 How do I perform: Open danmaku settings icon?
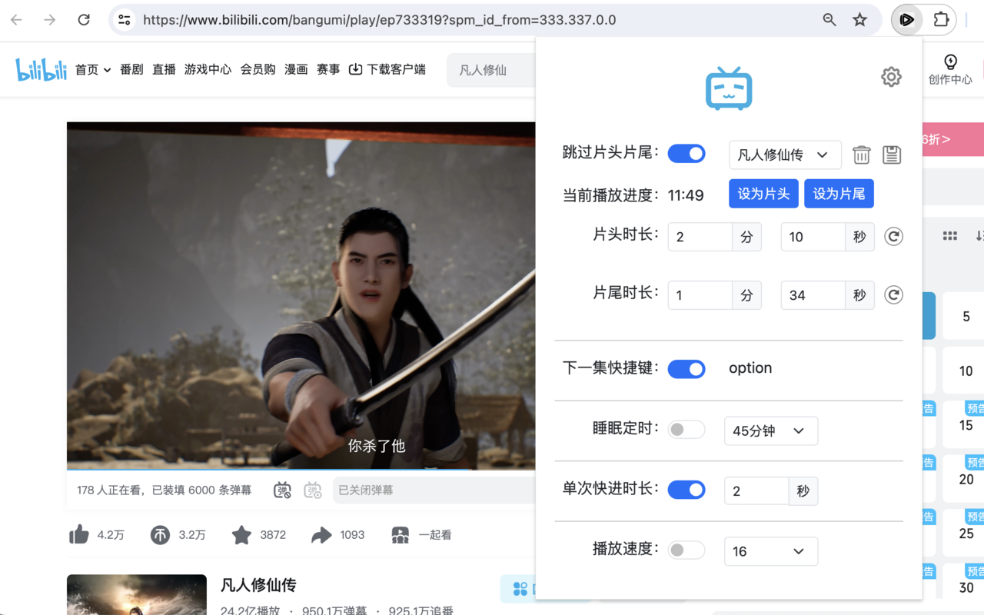(313, 490)
